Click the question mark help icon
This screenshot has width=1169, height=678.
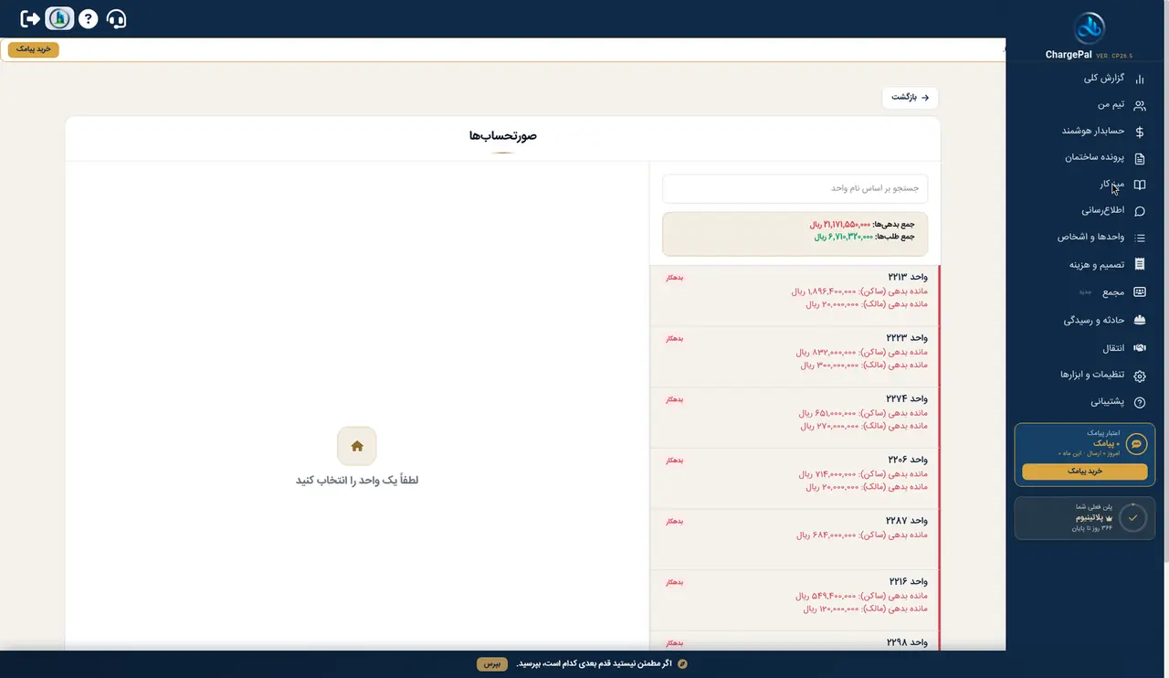[x=88, y=18]
